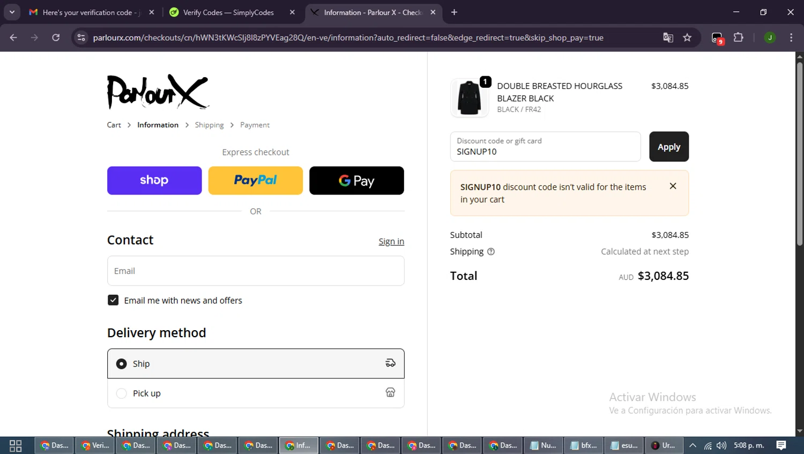
Task: Open the Ur... taskbar app
Action: point(664,445)
